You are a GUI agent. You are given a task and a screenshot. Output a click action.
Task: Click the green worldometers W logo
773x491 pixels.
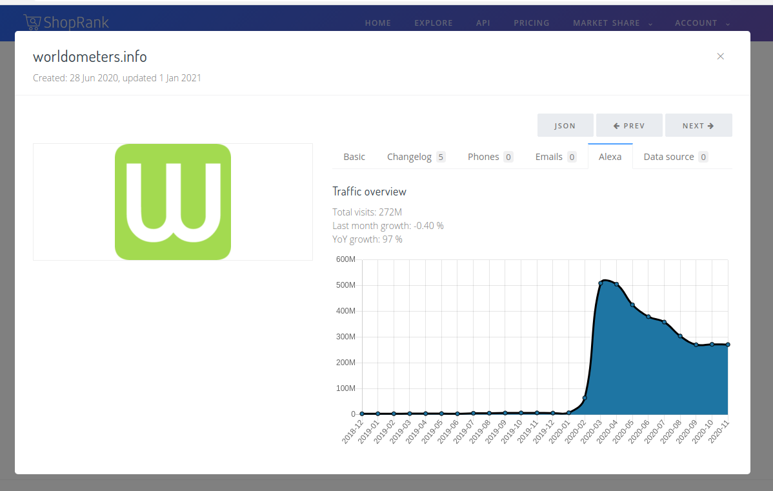(x=173, y=202)
